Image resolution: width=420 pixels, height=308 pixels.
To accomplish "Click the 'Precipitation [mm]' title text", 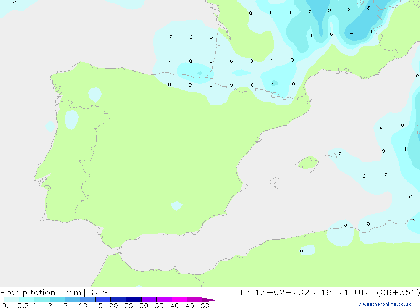I will [43, 292].
